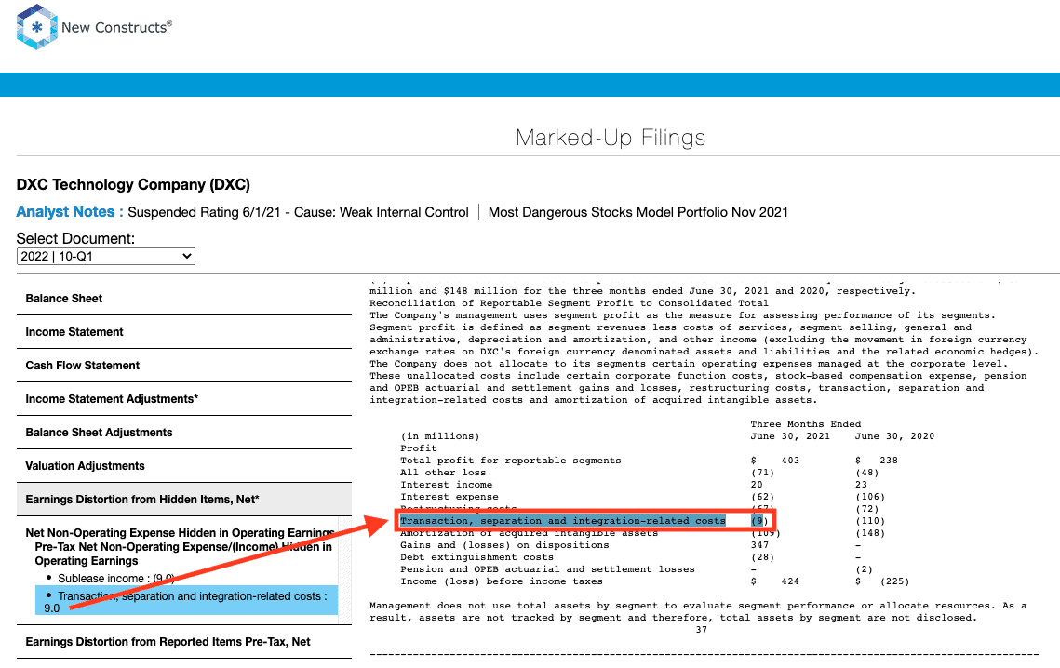Click Debt extinguishment costs row label
This screenshot has height=668, width=1060.
point(476,557)
